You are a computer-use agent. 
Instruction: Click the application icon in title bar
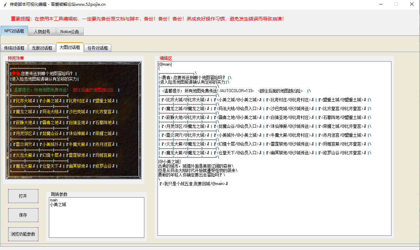click(5, 4)
